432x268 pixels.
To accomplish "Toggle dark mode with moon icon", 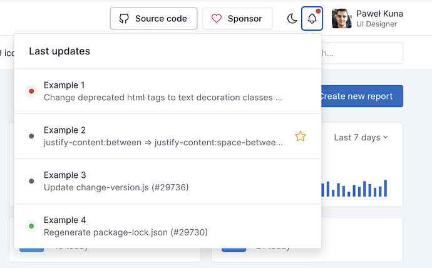I will pos(292,19).
